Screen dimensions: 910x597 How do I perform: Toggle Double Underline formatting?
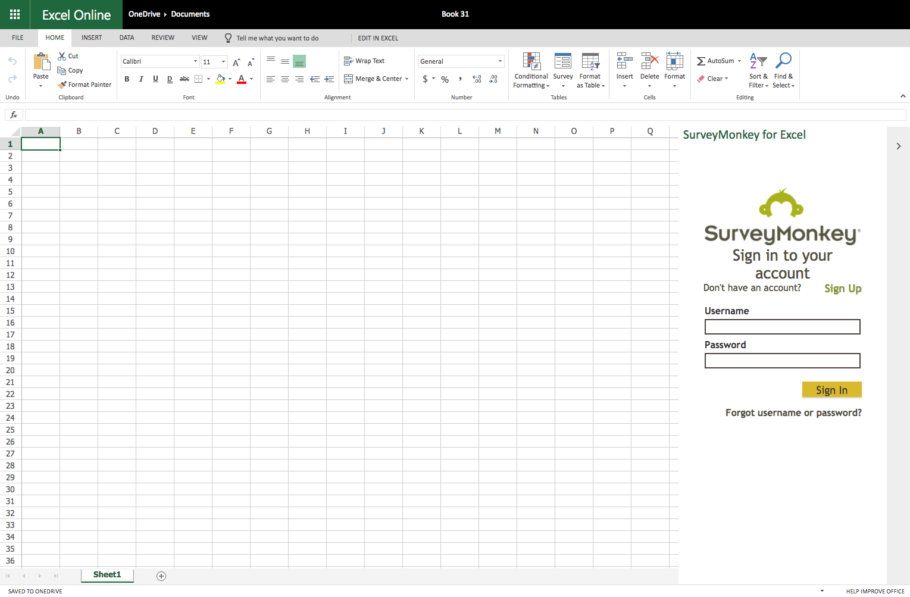(x=170, y=79)
